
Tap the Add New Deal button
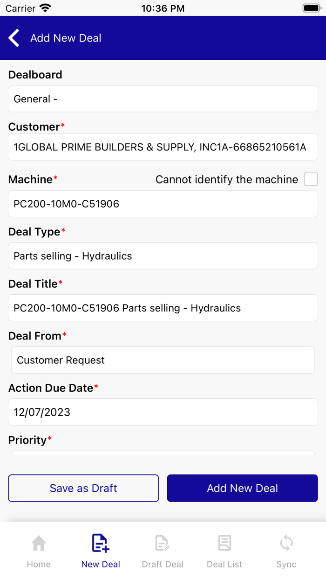[x=242, y=488]
